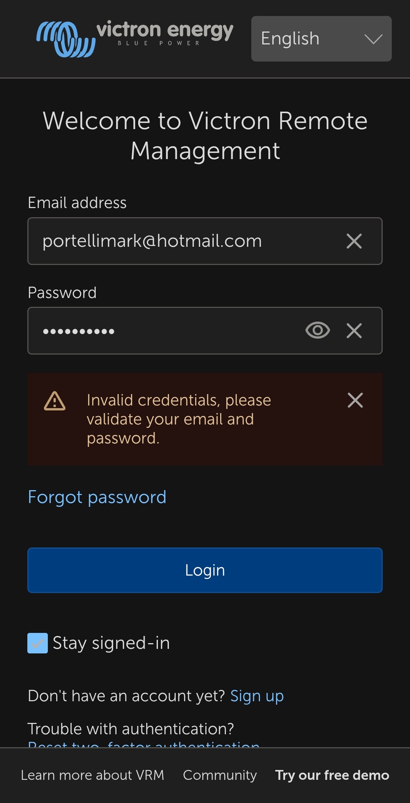Follow the Sign up link
The image size is (410, 803).
coord(257,696)
